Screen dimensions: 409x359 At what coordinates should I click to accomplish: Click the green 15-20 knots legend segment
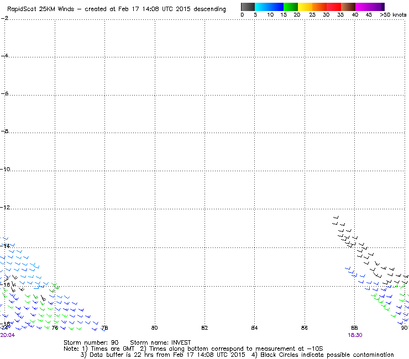(x=291, y=7)
